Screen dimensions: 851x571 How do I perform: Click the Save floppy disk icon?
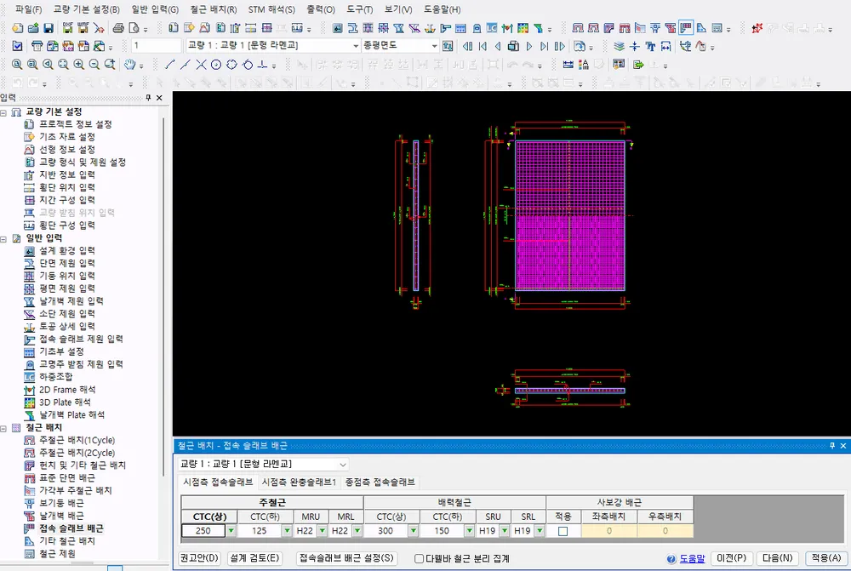coord(49,28)
